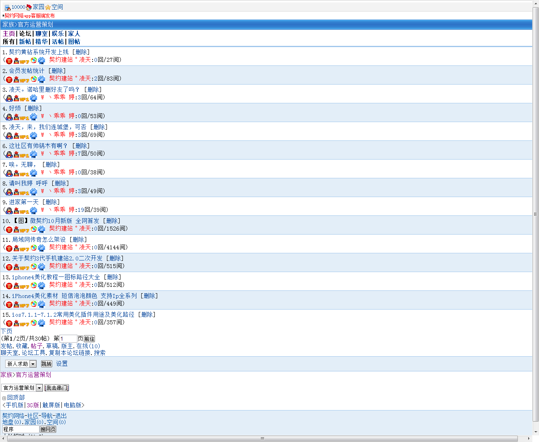This screenshot has width=539, height=442.
Task: Click the page number input field
Action: pyautogui.click(x=68, y=339)
